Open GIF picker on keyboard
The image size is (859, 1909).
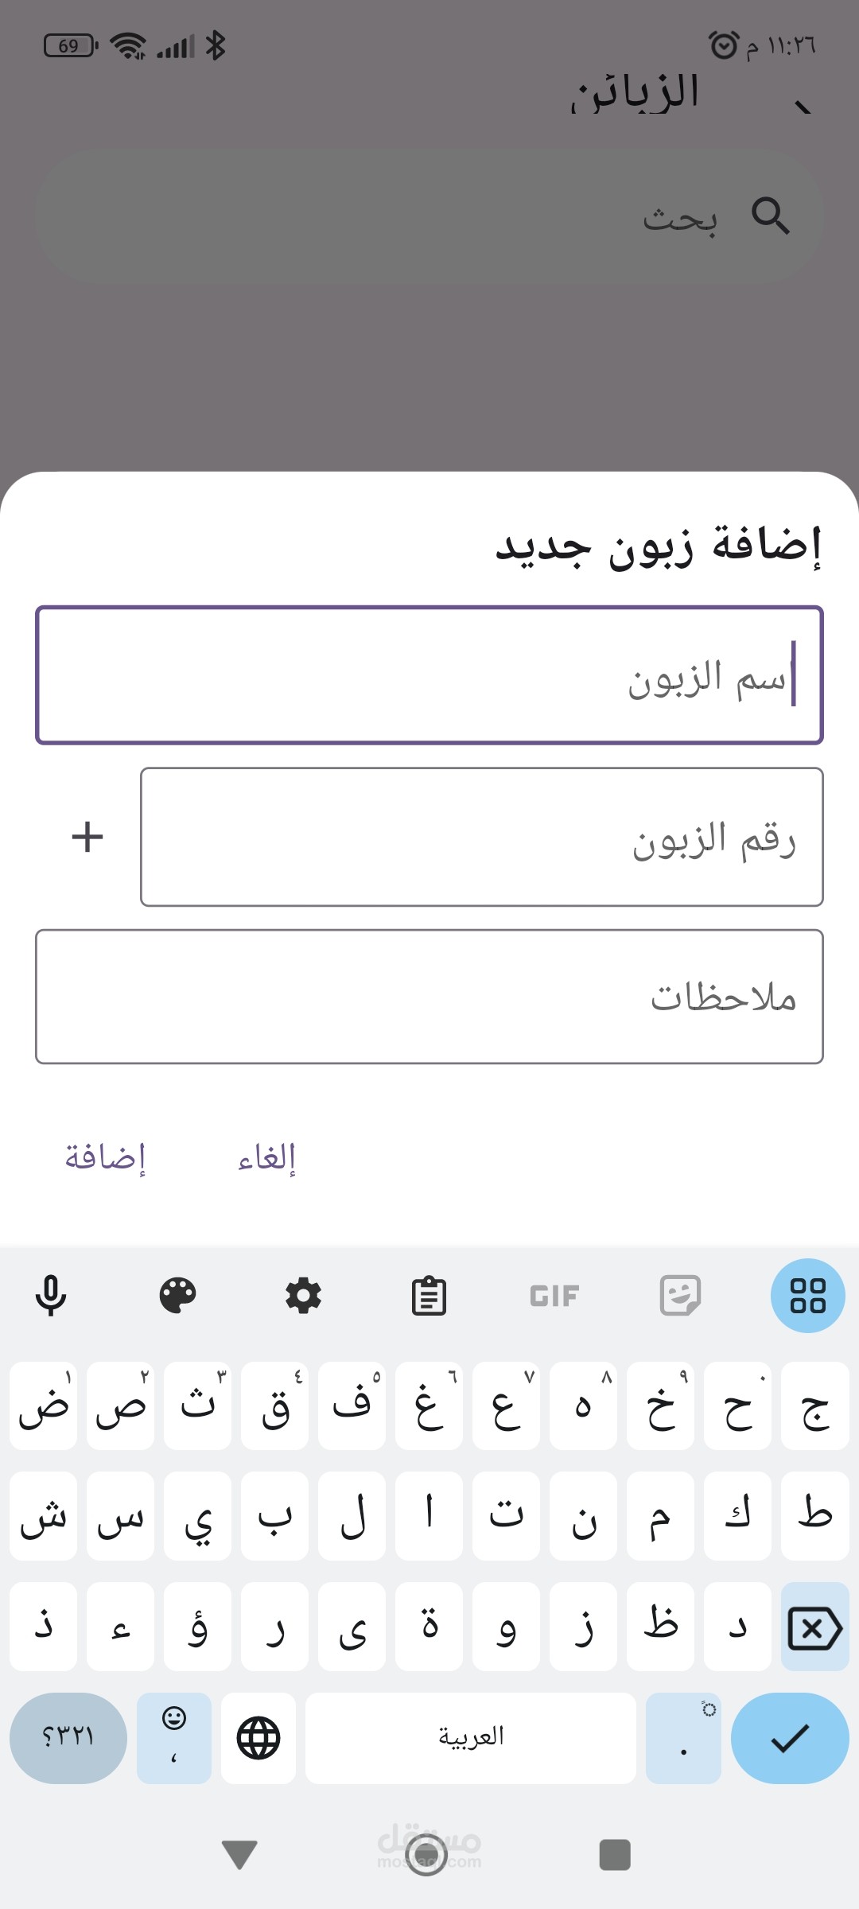[x=554, y=1296]
